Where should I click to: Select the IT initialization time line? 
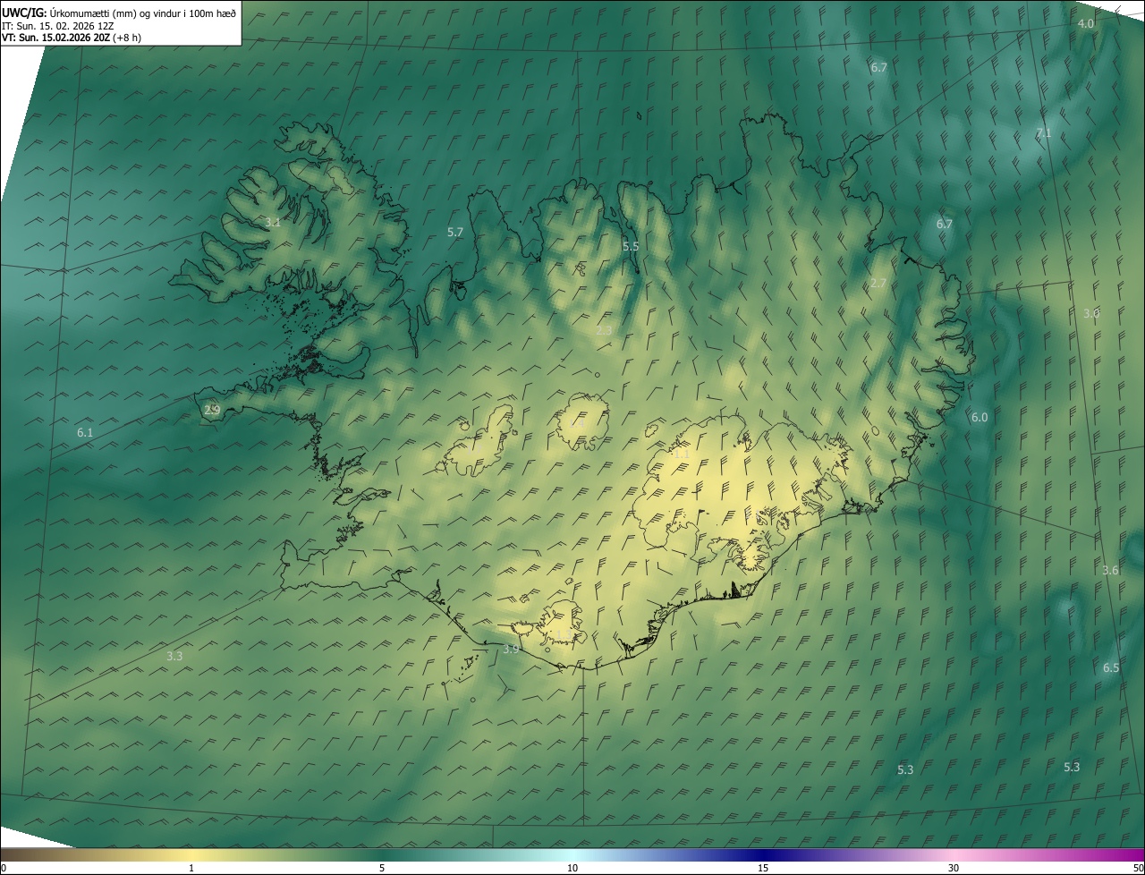coord(57,25)
